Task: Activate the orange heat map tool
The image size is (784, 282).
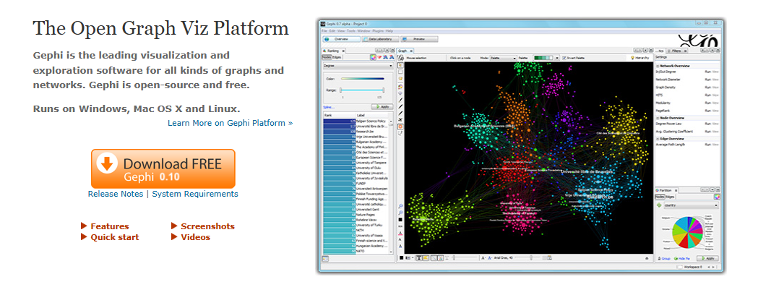Action: 400,127
